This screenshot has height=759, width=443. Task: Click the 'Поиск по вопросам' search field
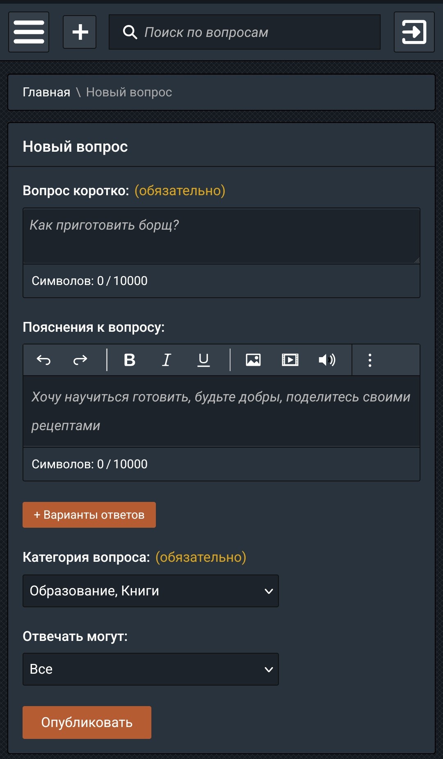tap(244, 32)
